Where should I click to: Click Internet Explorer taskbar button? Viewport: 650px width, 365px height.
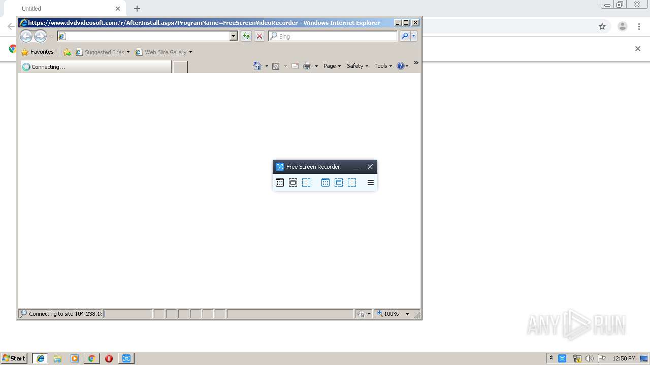(x=41, y=358)
